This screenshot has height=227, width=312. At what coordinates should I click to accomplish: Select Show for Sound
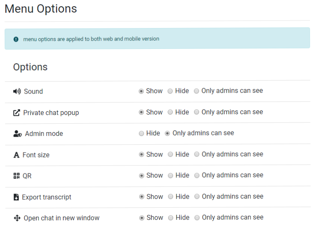(x=141, y=91)
